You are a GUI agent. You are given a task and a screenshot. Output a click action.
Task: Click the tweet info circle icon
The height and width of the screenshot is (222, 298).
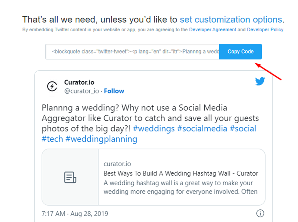260,213
